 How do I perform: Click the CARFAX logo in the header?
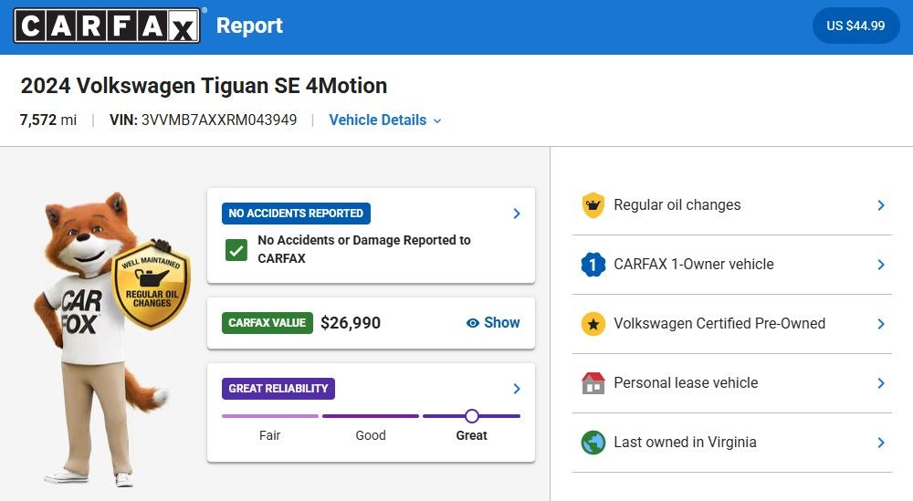[x=106, y=26]
